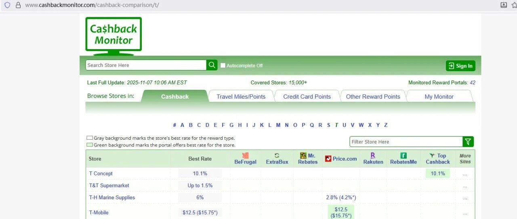This screenshot has width=517, height=219.
Task: Click the Covered Stores 15,000+ text
Action: pyautogui.click(x=279, y=83)
